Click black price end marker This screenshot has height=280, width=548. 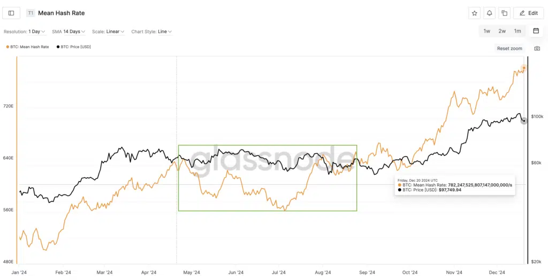(524, 121)
